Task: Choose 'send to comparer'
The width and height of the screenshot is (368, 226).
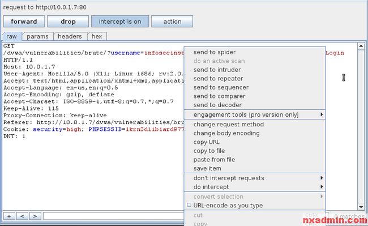Action: tap(255, 96)
